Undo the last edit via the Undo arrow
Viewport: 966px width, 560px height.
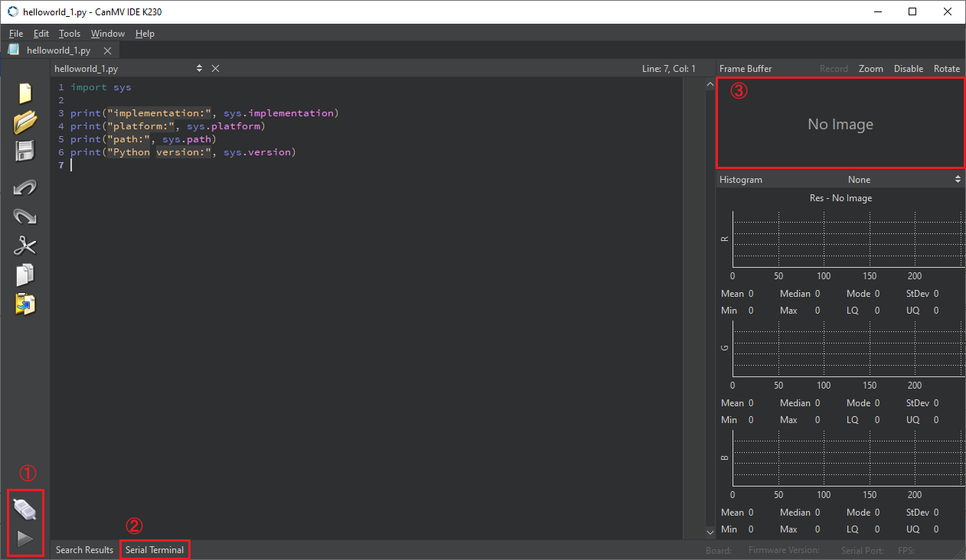click(x=25, y=187)
